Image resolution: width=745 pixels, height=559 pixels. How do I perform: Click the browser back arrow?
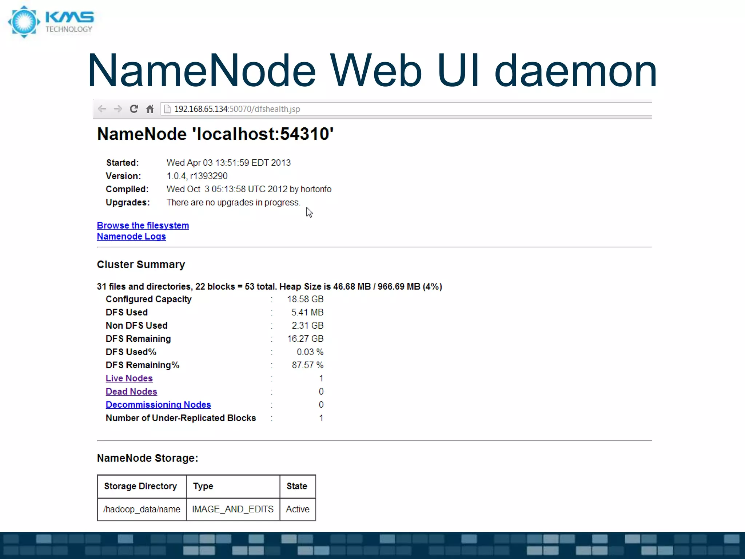click(x=102, y=109)
